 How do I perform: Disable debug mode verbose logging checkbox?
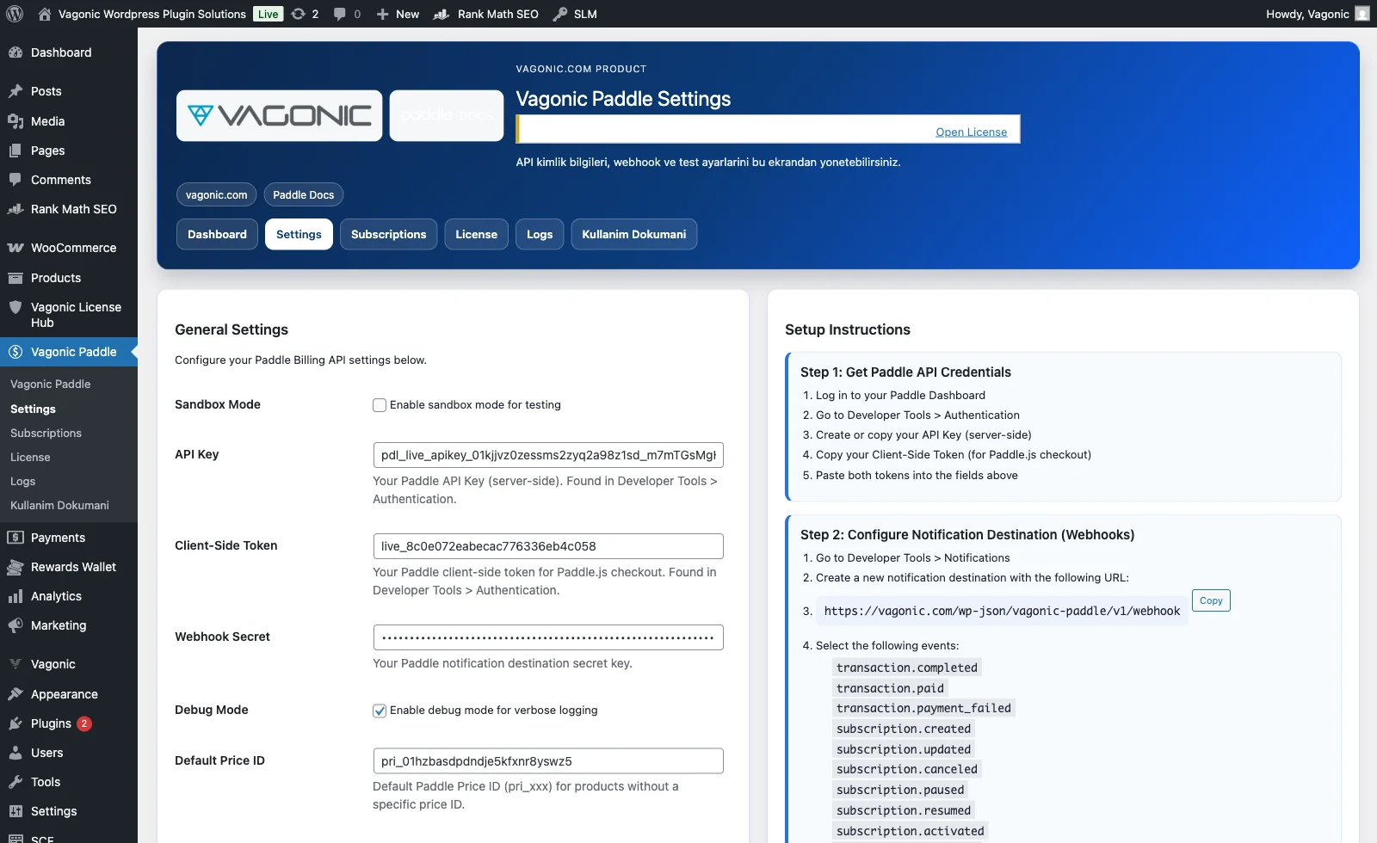380,711
